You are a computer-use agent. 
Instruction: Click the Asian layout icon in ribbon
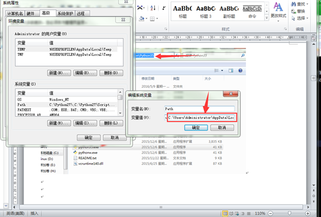coord(140,8)
